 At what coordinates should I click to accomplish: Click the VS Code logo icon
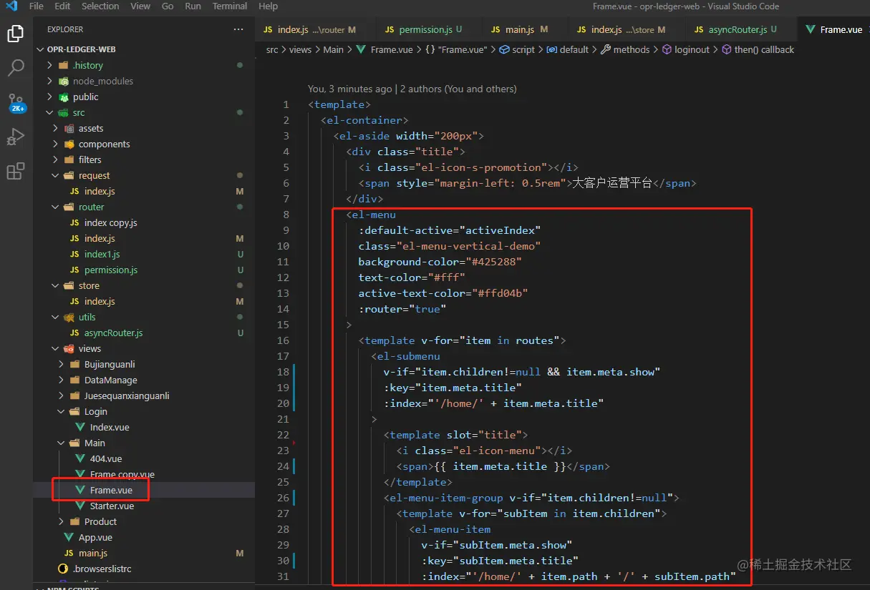point(11,6)
